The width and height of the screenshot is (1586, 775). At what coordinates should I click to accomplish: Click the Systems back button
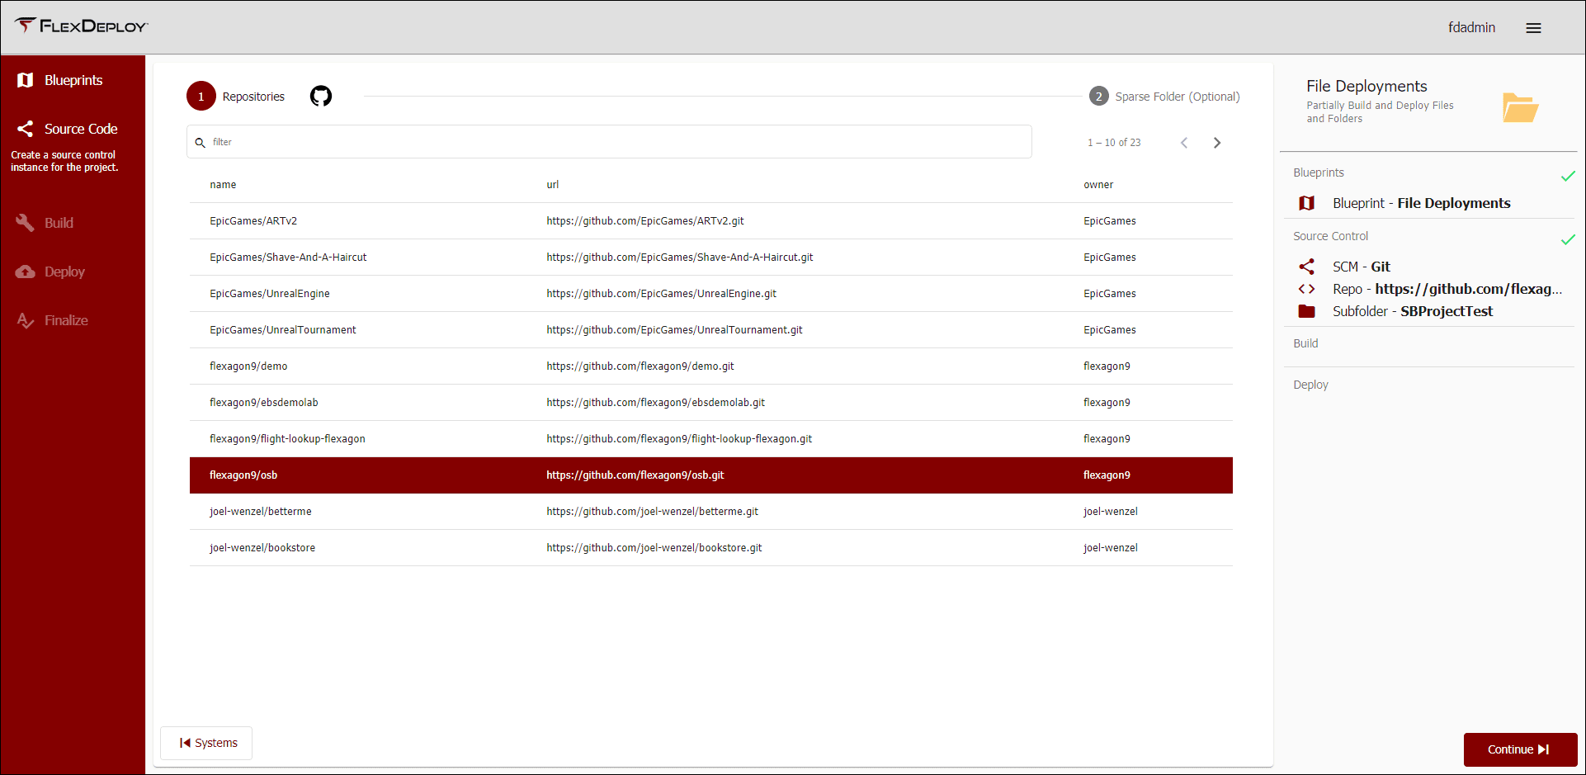[x=206, y=743]
